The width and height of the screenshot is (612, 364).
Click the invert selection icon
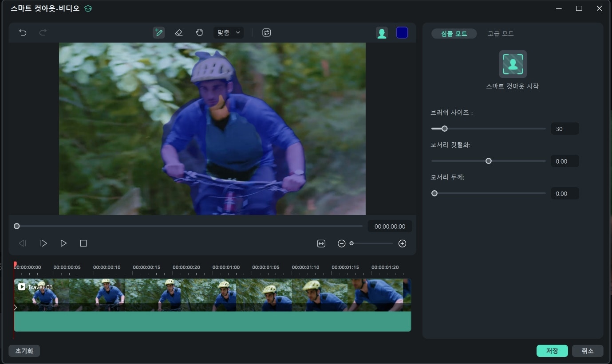tap(266, 32)
